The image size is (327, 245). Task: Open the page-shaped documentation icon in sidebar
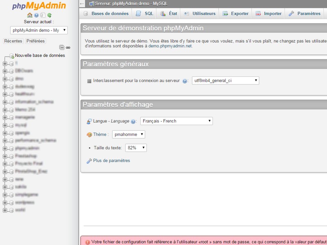tap(43, 15)
